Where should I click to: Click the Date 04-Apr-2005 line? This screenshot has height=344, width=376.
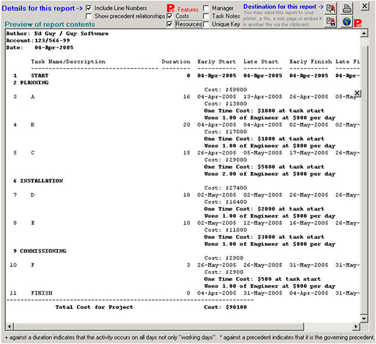40,48
